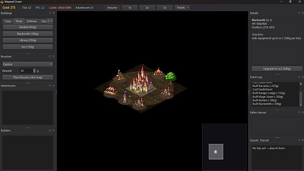Screen dimensions: 304x171
Task: Close the Builders panel
Action: (54, 130)
